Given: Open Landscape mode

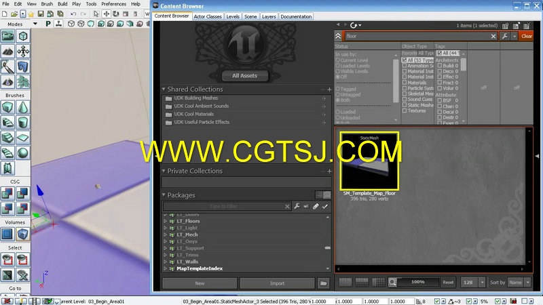Looking at the screenshot, I should pyautogui.click(x=7, y=82).
